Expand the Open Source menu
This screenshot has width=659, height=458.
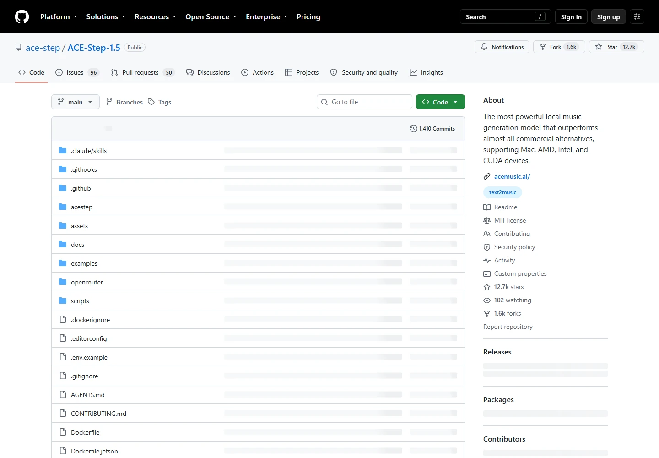[211, 17]
